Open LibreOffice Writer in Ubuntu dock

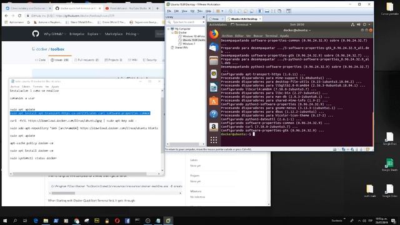[214, 87]
